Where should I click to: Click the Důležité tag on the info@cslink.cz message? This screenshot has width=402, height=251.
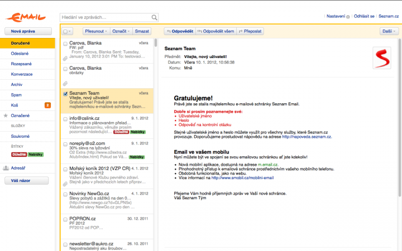pos(121,132)
